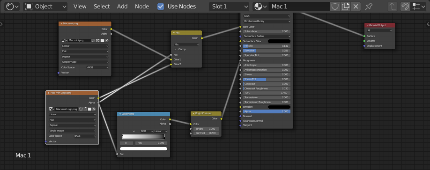The height and width of the screenshot is (170, 430).
Task: Open the Add menu
Action: 122,6
